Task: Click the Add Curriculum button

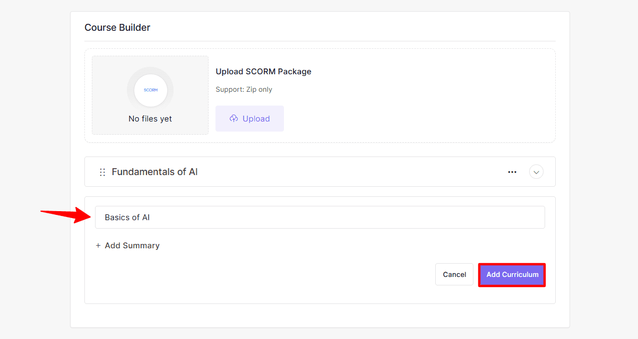Action: [x=512, y=275]
